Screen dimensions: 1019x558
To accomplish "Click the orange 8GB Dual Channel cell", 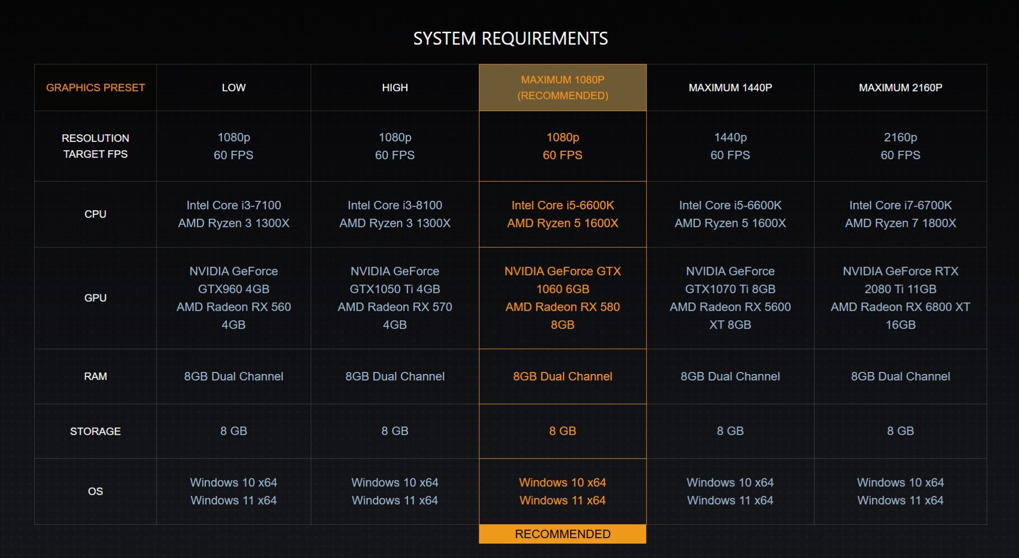I will pos(563,376).
